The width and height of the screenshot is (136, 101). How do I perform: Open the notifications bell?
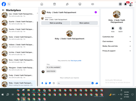point(125,4)
